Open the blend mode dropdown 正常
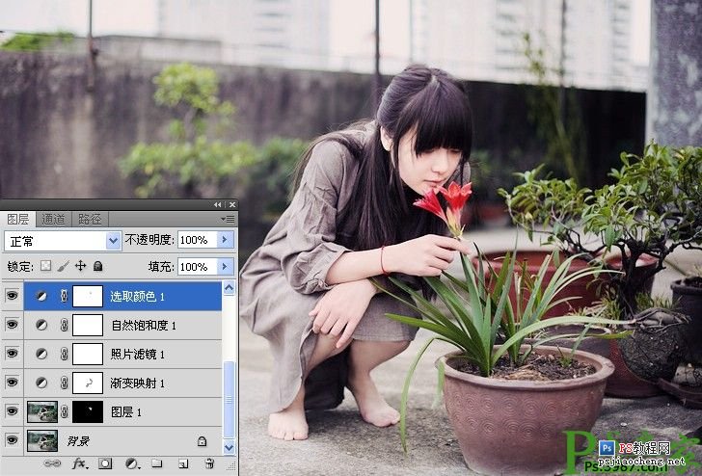Viewport: 702px width, 476px height. [63, 241]
